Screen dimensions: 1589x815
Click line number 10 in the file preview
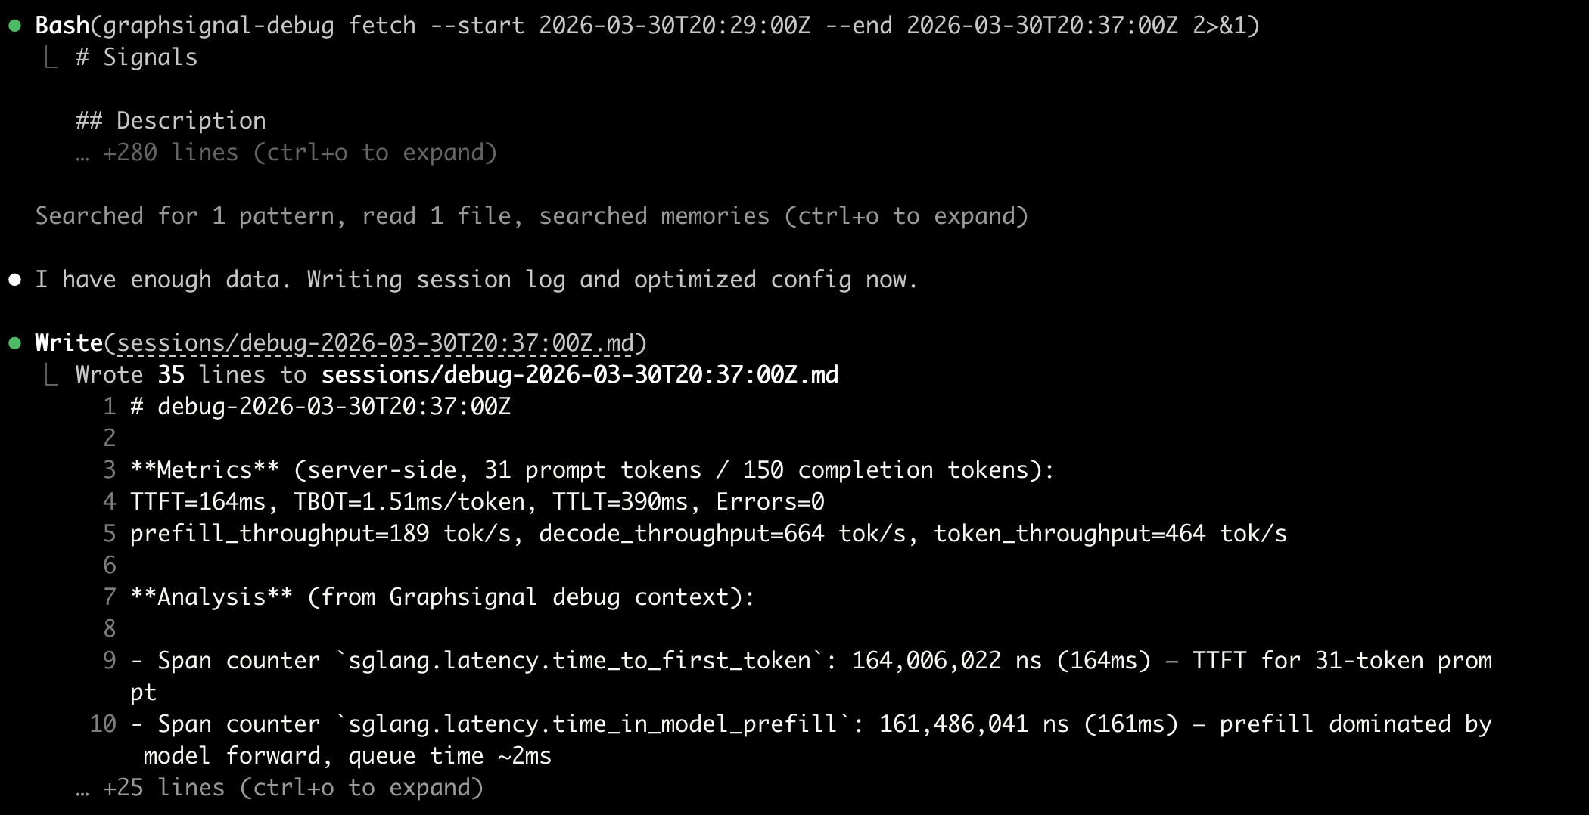coord(103,724)
